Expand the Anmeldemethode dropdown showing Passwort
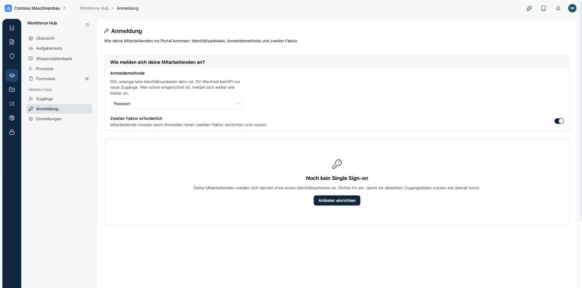Screen dimensions: 582x288 click(176, 104)
